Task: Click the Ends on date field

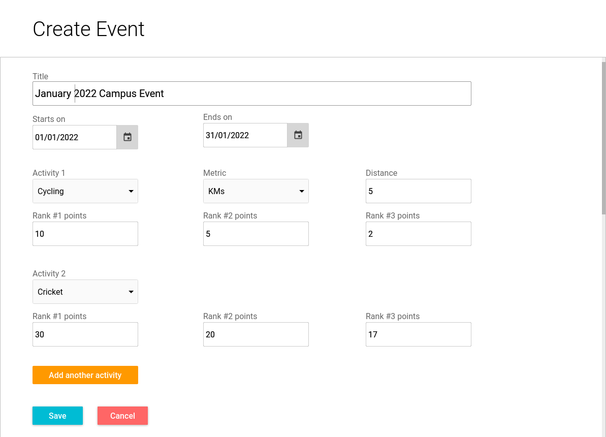Action: point(245,135)
